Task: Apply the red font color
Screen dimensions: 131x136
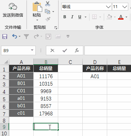Action: point(121,17)
